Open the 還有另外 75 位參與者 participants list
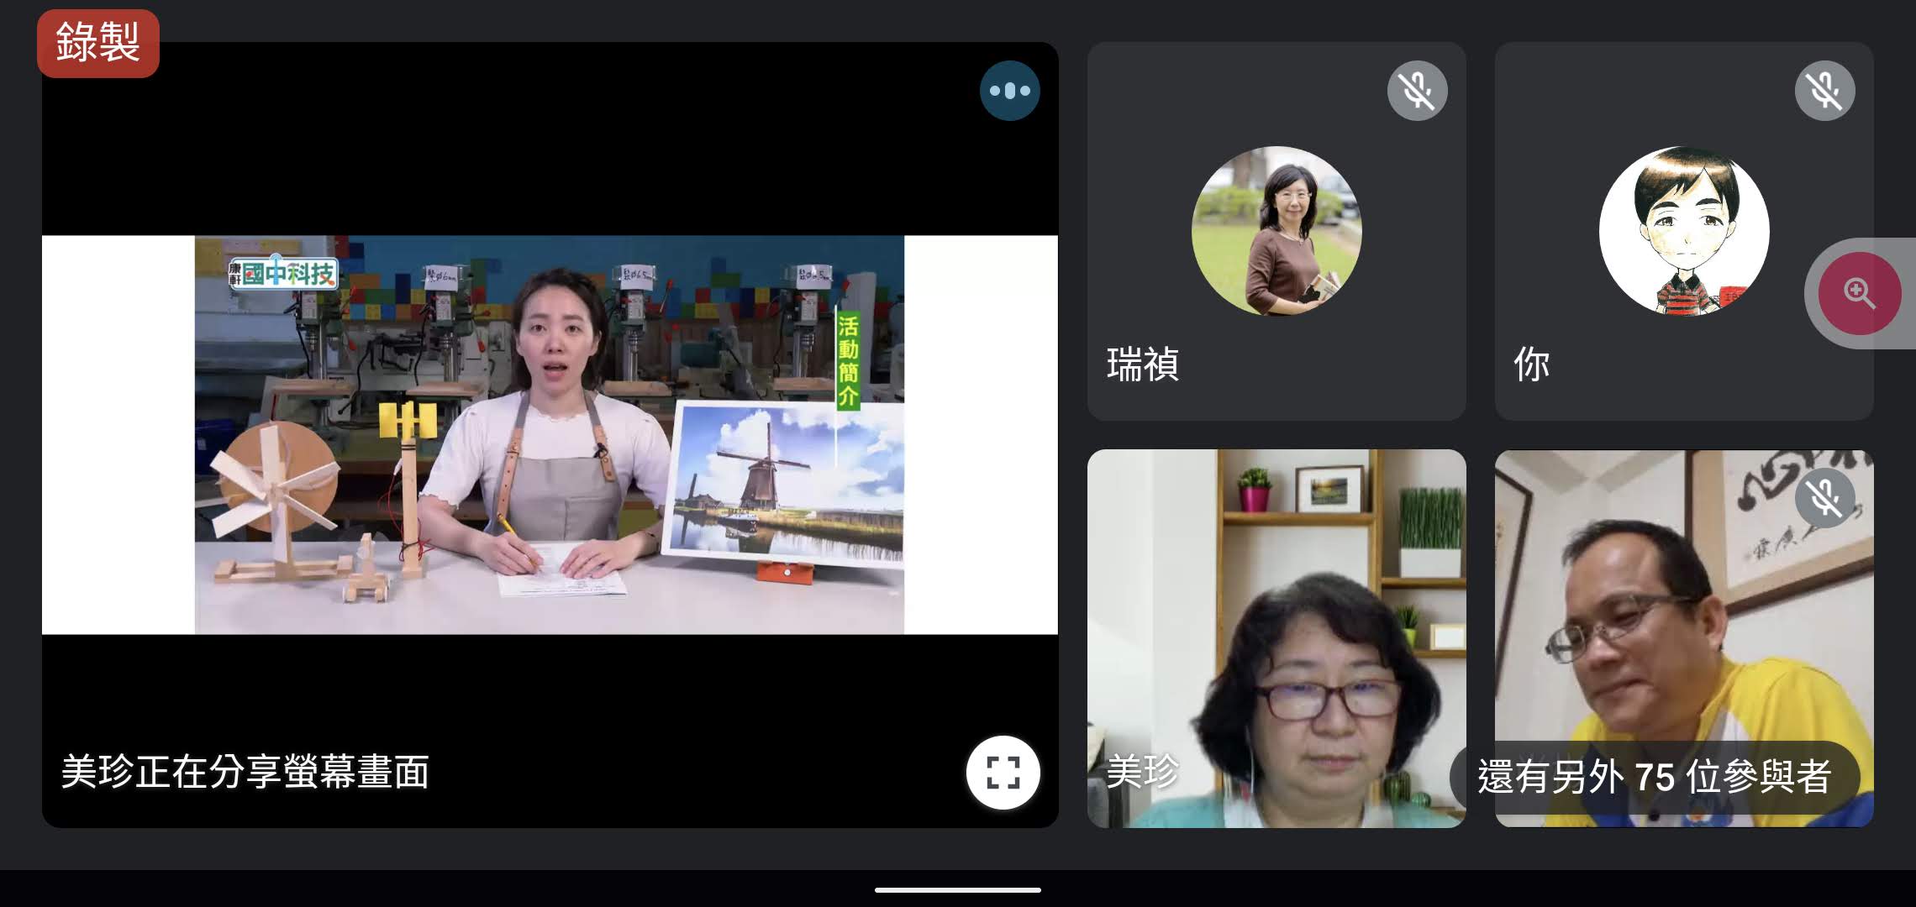Screen dimensions: 1916x907 [x=1654, y=777]
